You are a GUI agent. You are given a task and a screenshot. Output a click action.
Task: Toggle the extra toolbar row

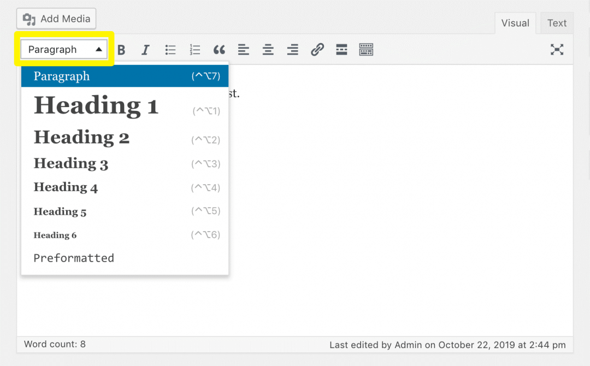click(x=366, y=49)
